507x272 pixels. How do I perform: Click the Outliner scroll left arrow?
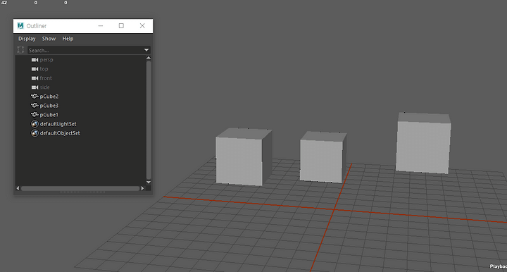point(18,188)
